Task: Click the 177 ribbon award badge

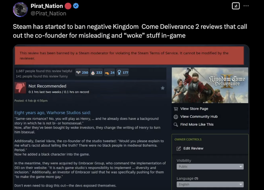Action: [123, 73]
